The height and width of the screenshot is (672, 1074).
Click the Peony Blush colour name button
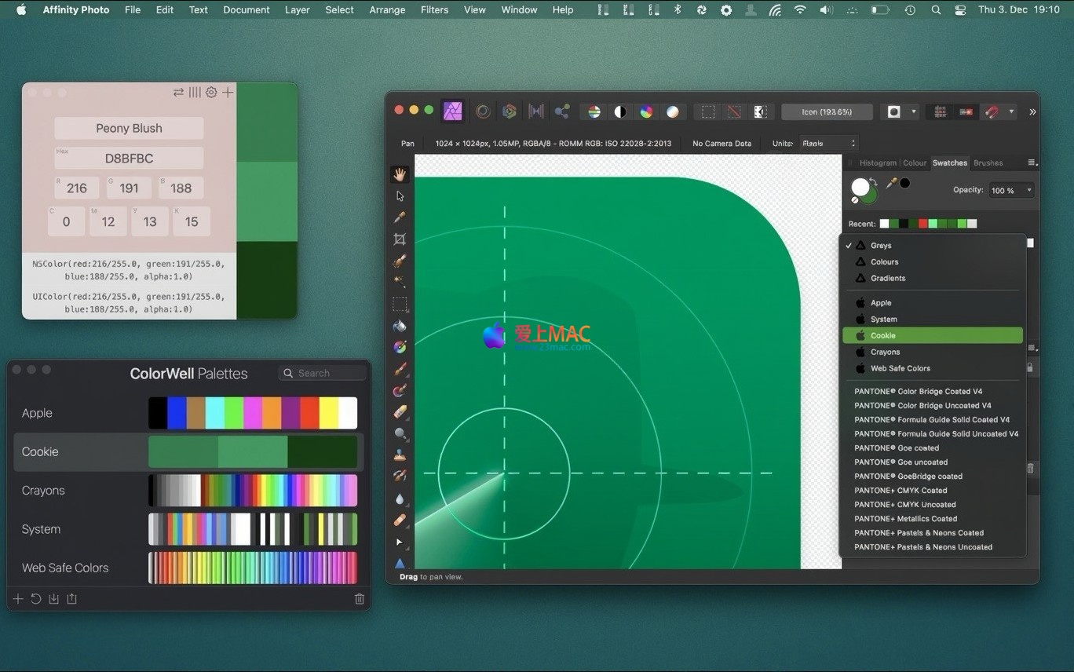tap(129, 128)
